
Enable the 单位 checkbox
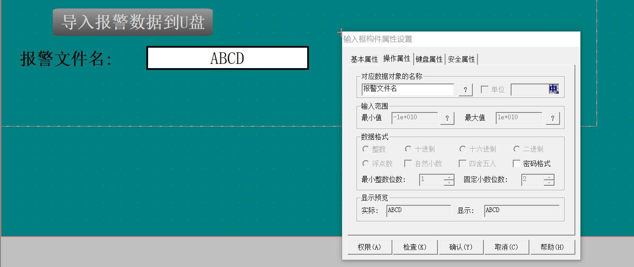point(485,90)
